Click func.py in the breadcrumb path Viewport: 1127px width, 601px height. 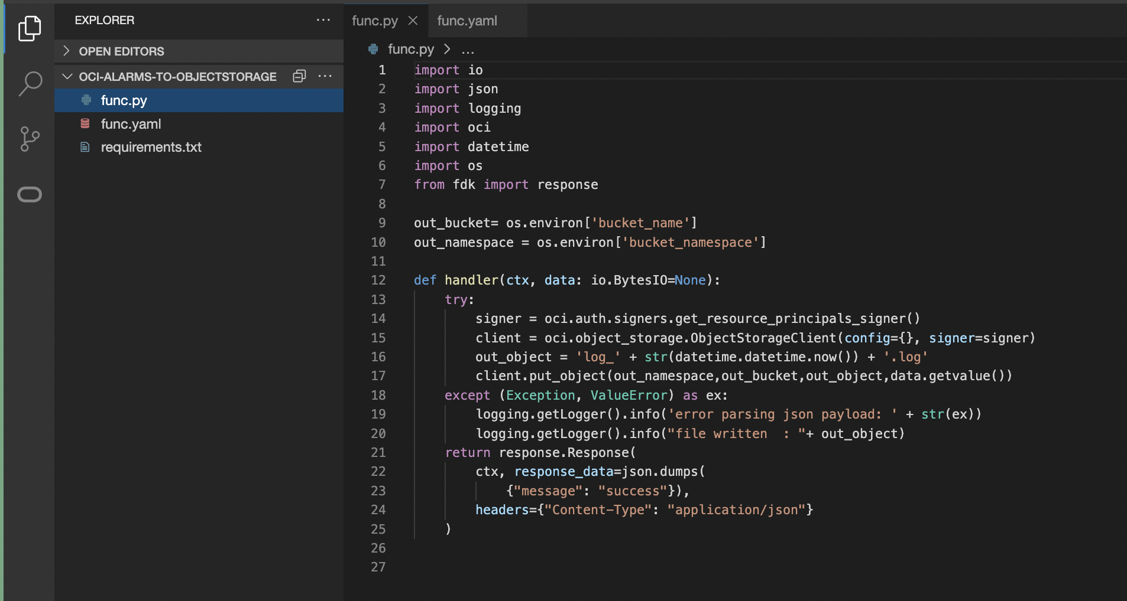click(410, 50)
